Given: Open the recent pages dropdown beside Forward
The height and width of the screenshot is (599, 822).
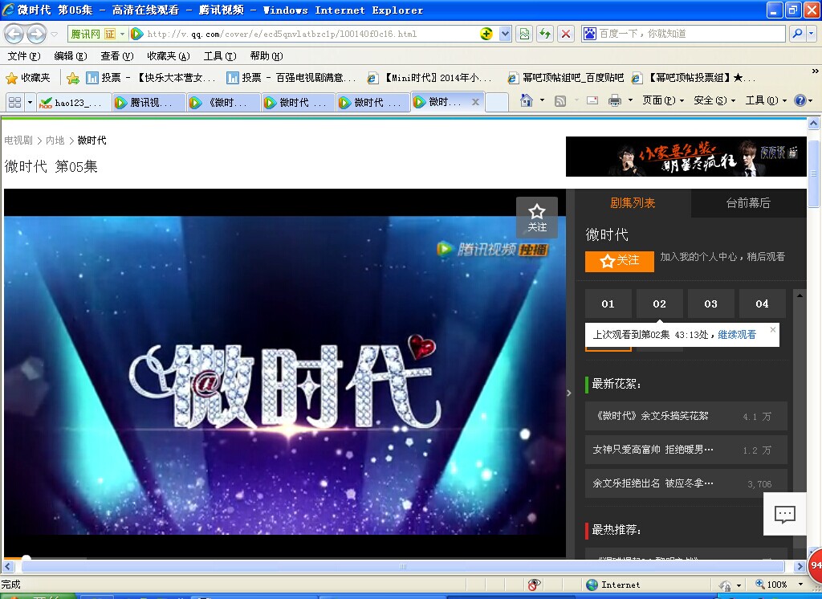Looking at the screenshot, I should click(54, 35).
